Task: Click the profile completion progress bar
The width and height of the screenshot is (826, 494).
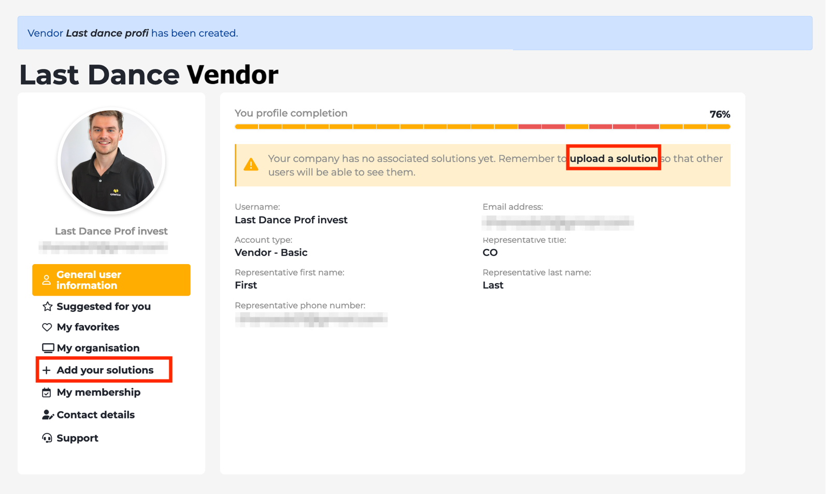Action: point(482,126)
